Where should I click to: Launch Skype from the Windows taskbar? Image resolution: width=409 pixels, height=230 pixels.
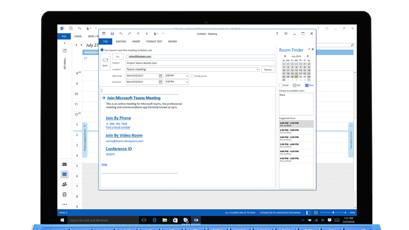[x=186, y=220]
